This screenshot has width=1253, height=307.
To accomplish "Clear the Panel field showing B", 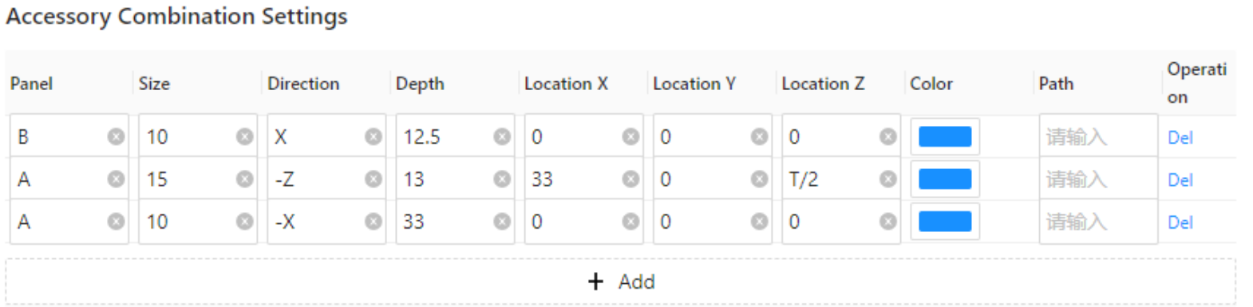I will point(116,137).
